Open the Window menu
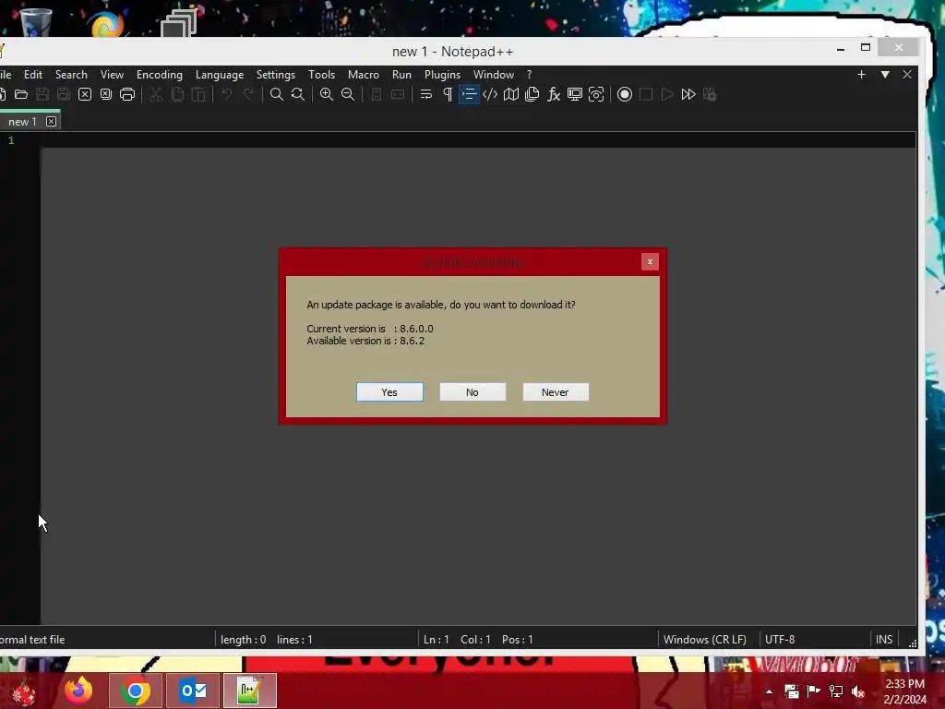The width and height of the screenshot is (945, 709). [494, 75]
